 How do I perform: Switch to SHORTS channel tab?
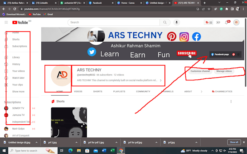click(x=98, y=91)
